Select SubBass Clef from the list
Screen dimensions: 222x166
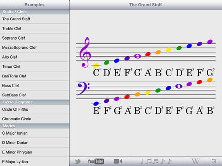pos(35,95)
